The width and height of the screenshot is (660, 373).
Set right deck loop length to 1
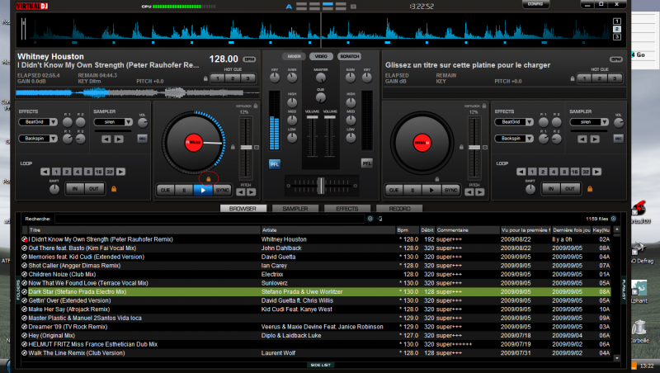532,172
